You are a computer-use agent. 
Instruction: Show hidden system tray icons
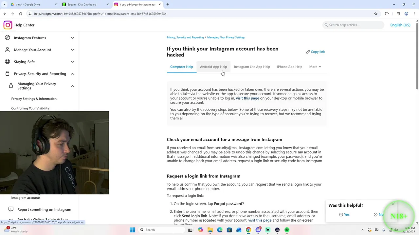[x=362, y=230]
